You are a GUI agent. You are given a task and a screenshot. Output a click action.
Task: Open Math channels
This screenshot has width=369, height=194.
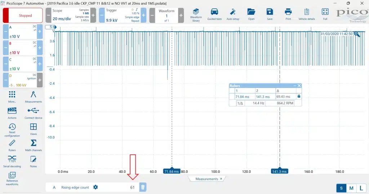tap(34, 145)
